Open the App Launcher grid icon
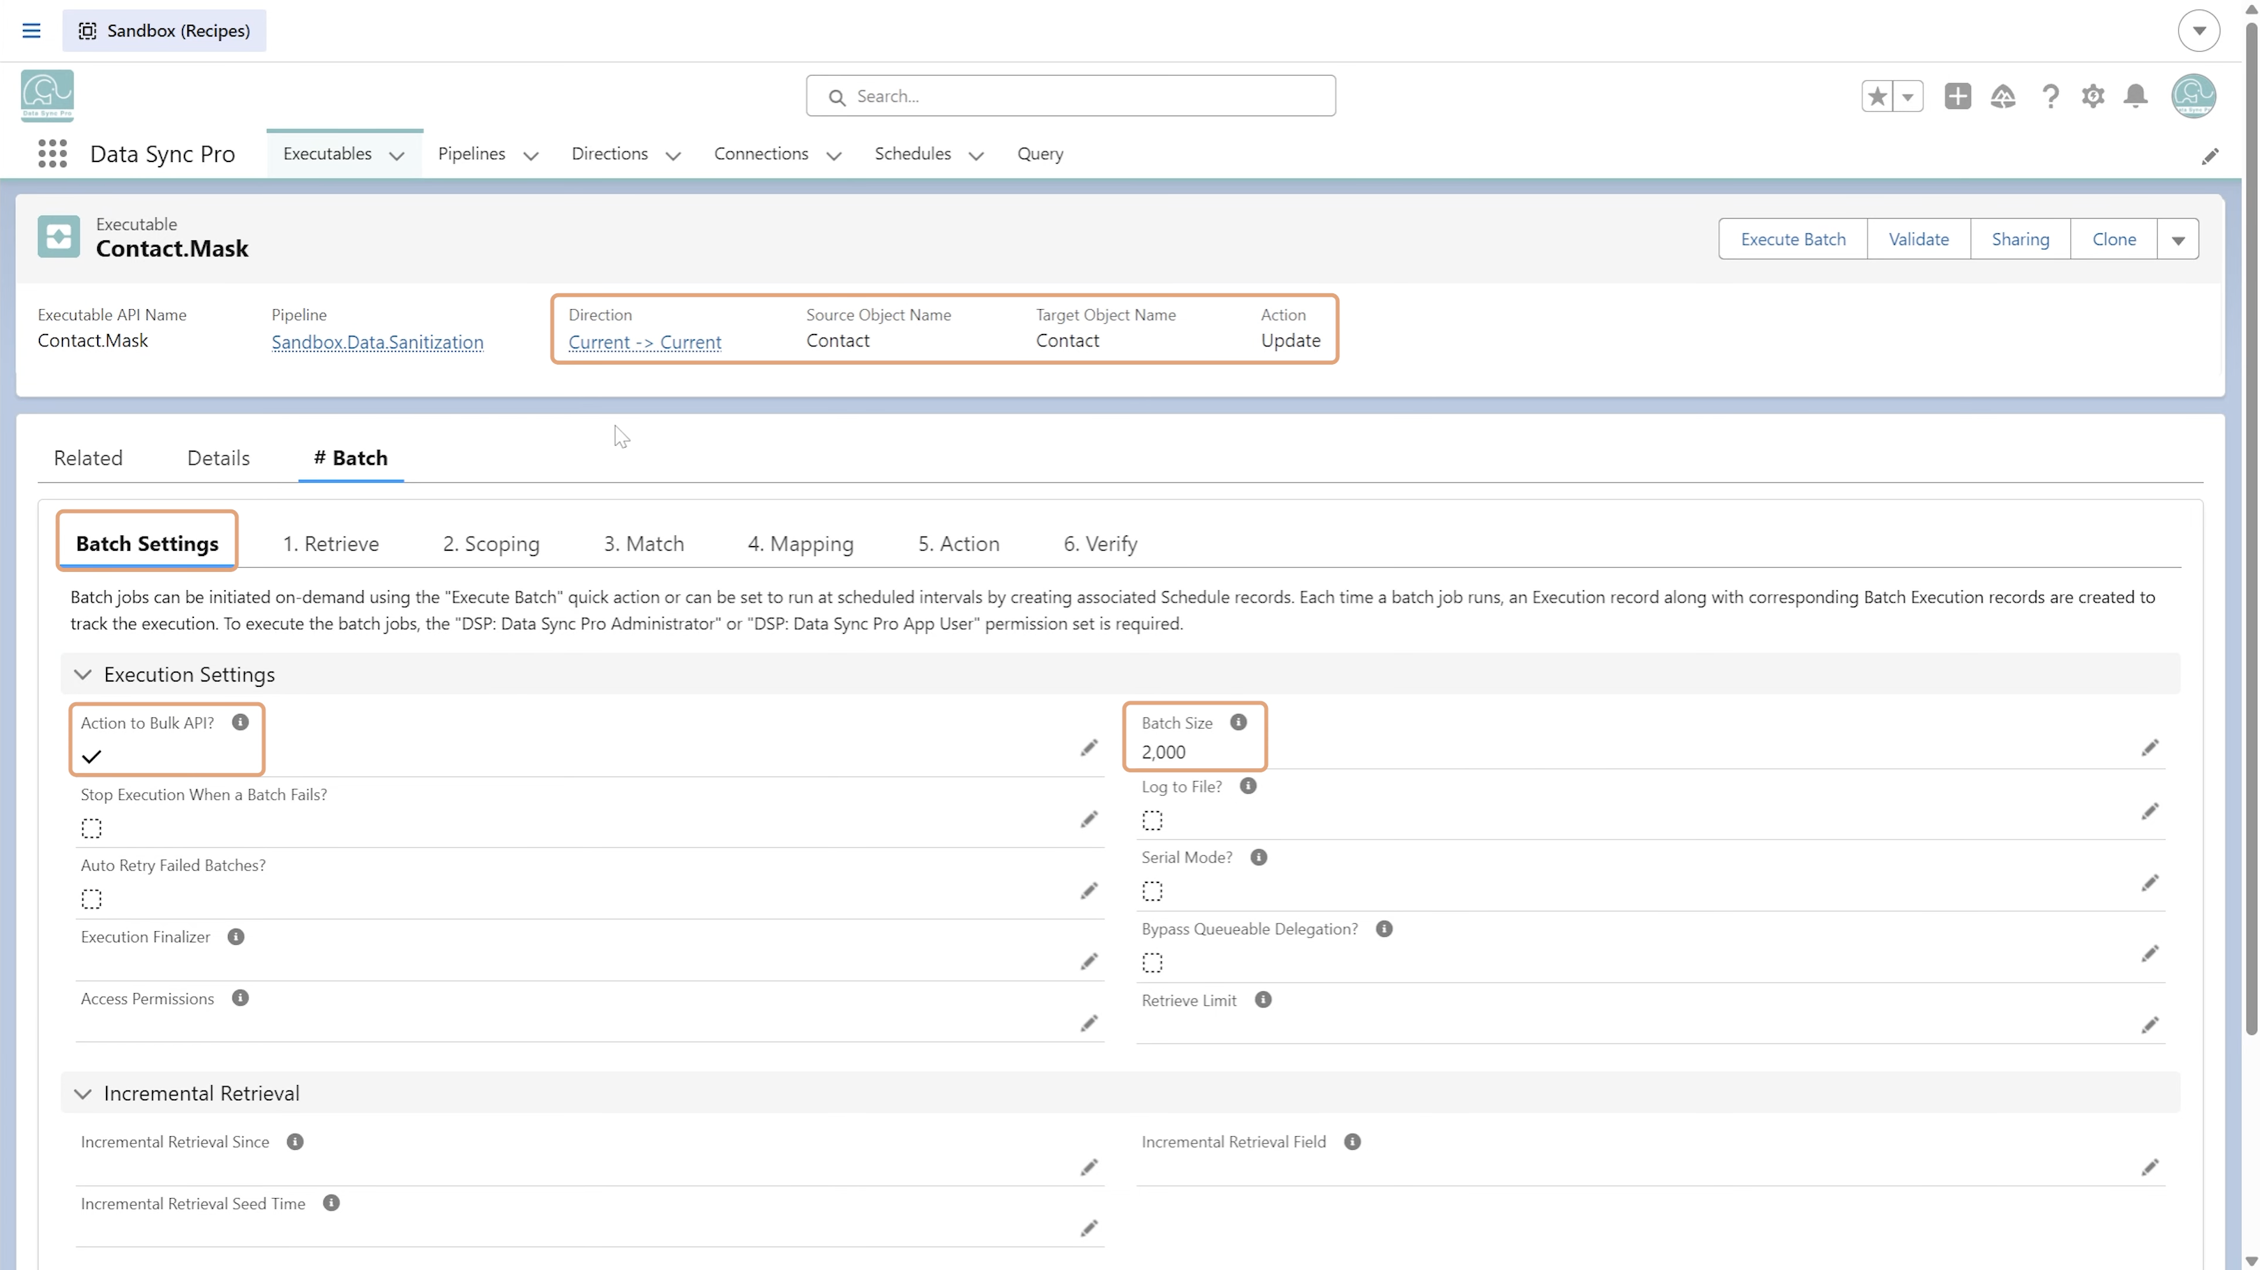2260x1270 pixels. [52, 154]
